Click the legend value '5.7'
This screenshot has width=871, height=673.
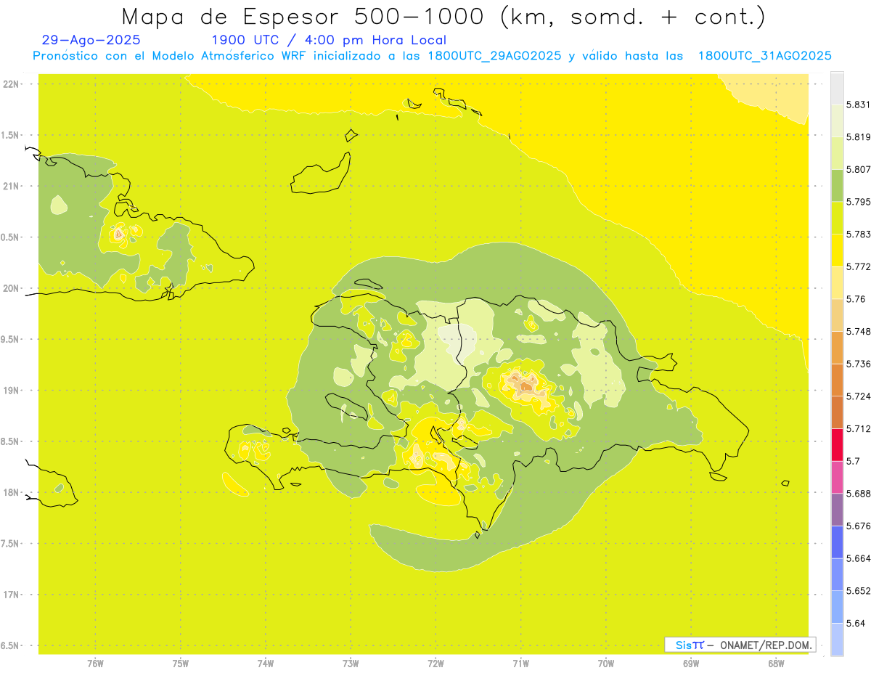point(853,461)
